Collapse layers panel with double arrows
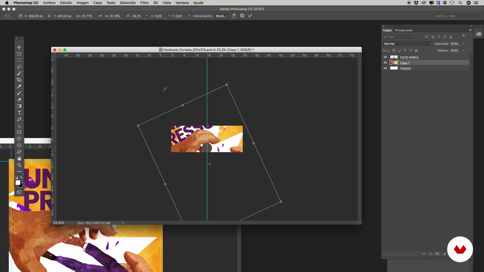Screen dimensions: 484x272 pyautogui.click(x=471, y=26)
